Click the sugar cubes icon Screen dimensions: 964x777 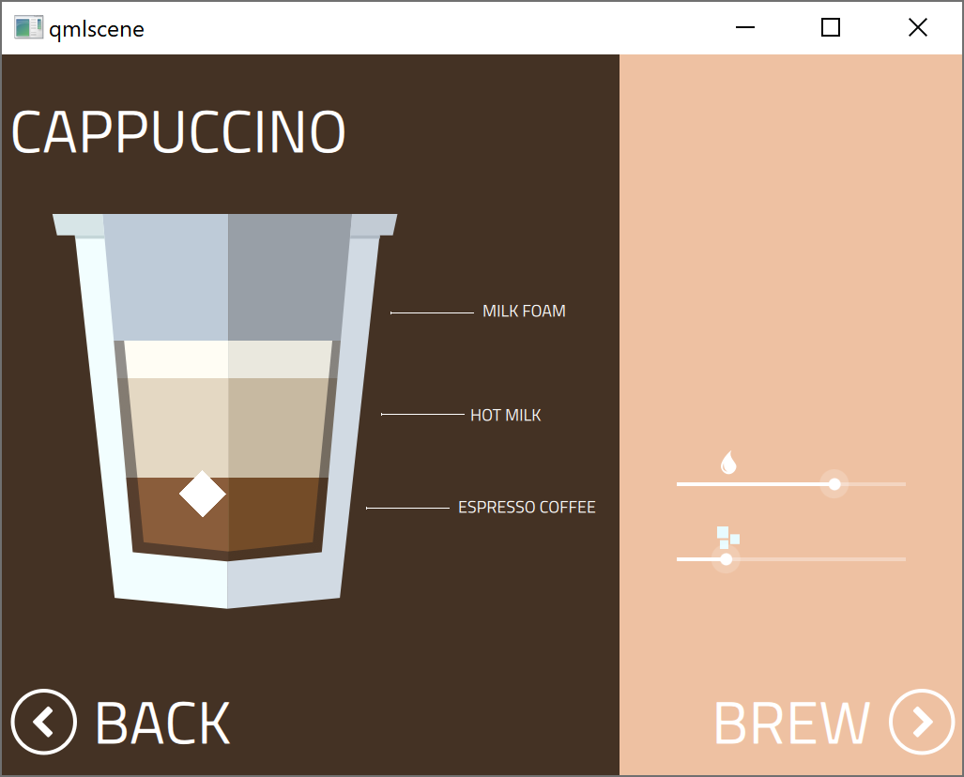tap(727, 537)
